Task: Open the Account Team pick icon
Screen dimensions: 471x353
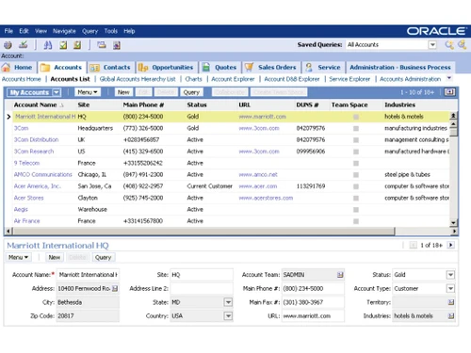Action: [x=340, y=275]
